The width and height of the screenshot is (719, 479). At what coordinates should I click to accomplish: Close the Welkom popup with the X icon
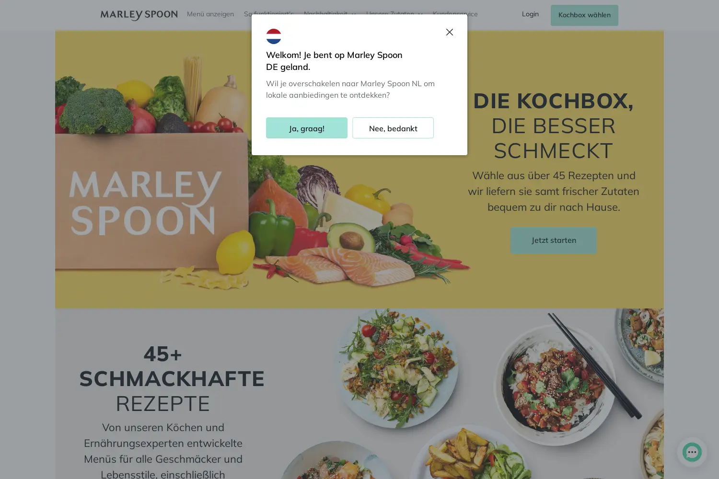click(x=449, y=32)
